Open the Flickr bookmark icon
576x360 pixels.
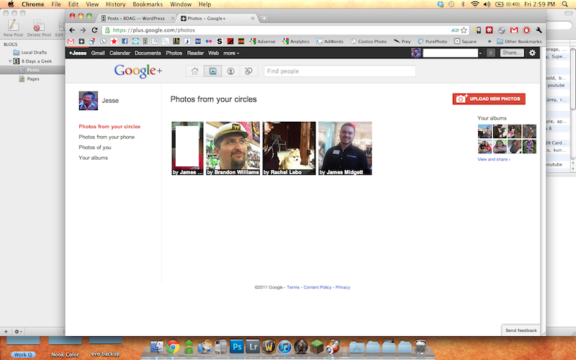point(209,41)
